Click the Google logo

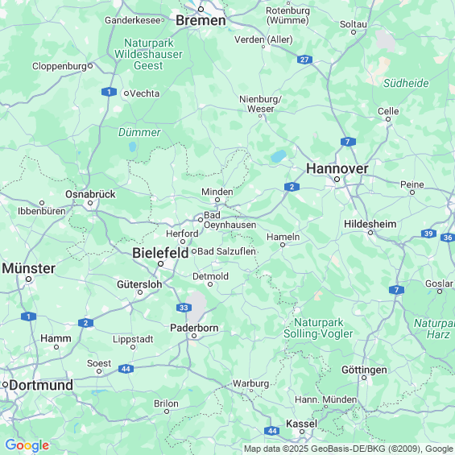(27, 445)
